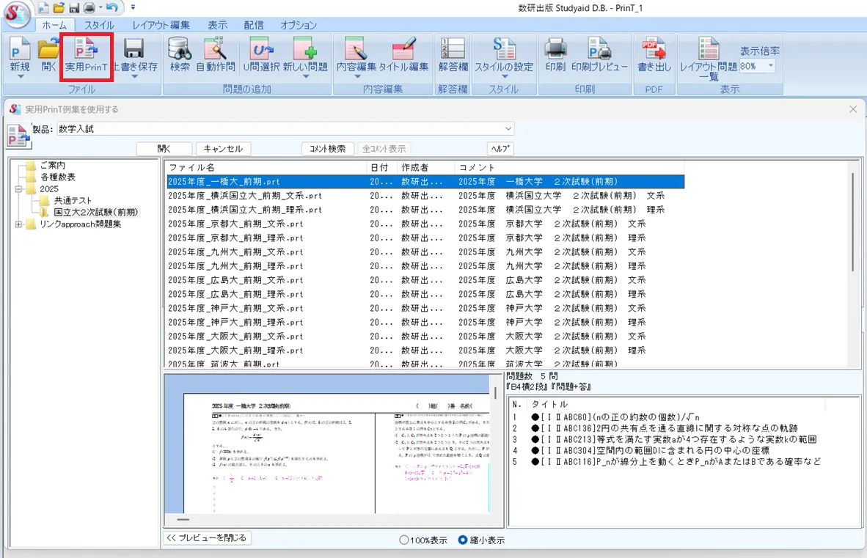Screen dimensions: 867x558
Task: Switch to the ホーム ribbon tab
Action: coord(55,26)
